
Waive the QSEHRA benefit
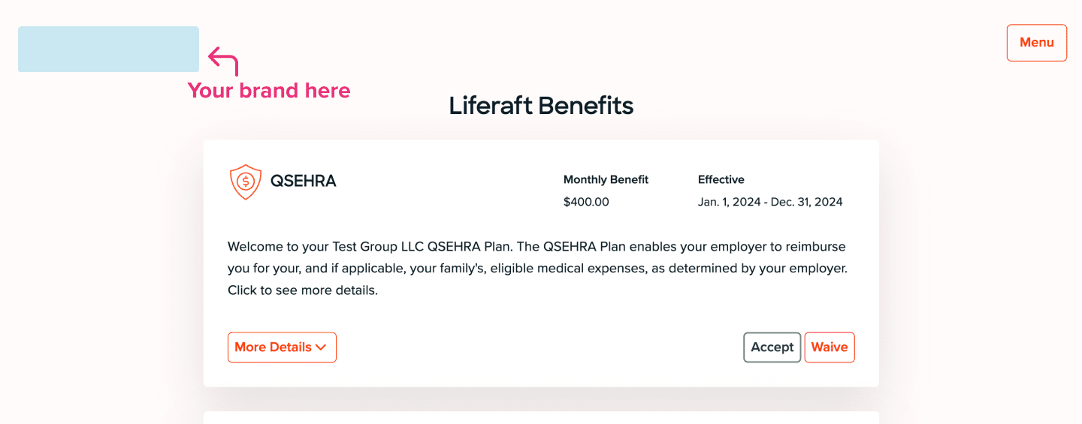[x=830, y=347]
